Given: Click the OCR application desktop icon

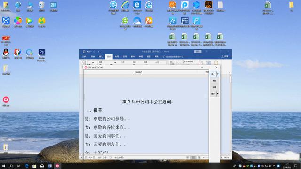Looking at the screenshot, I should pos(208,8).
